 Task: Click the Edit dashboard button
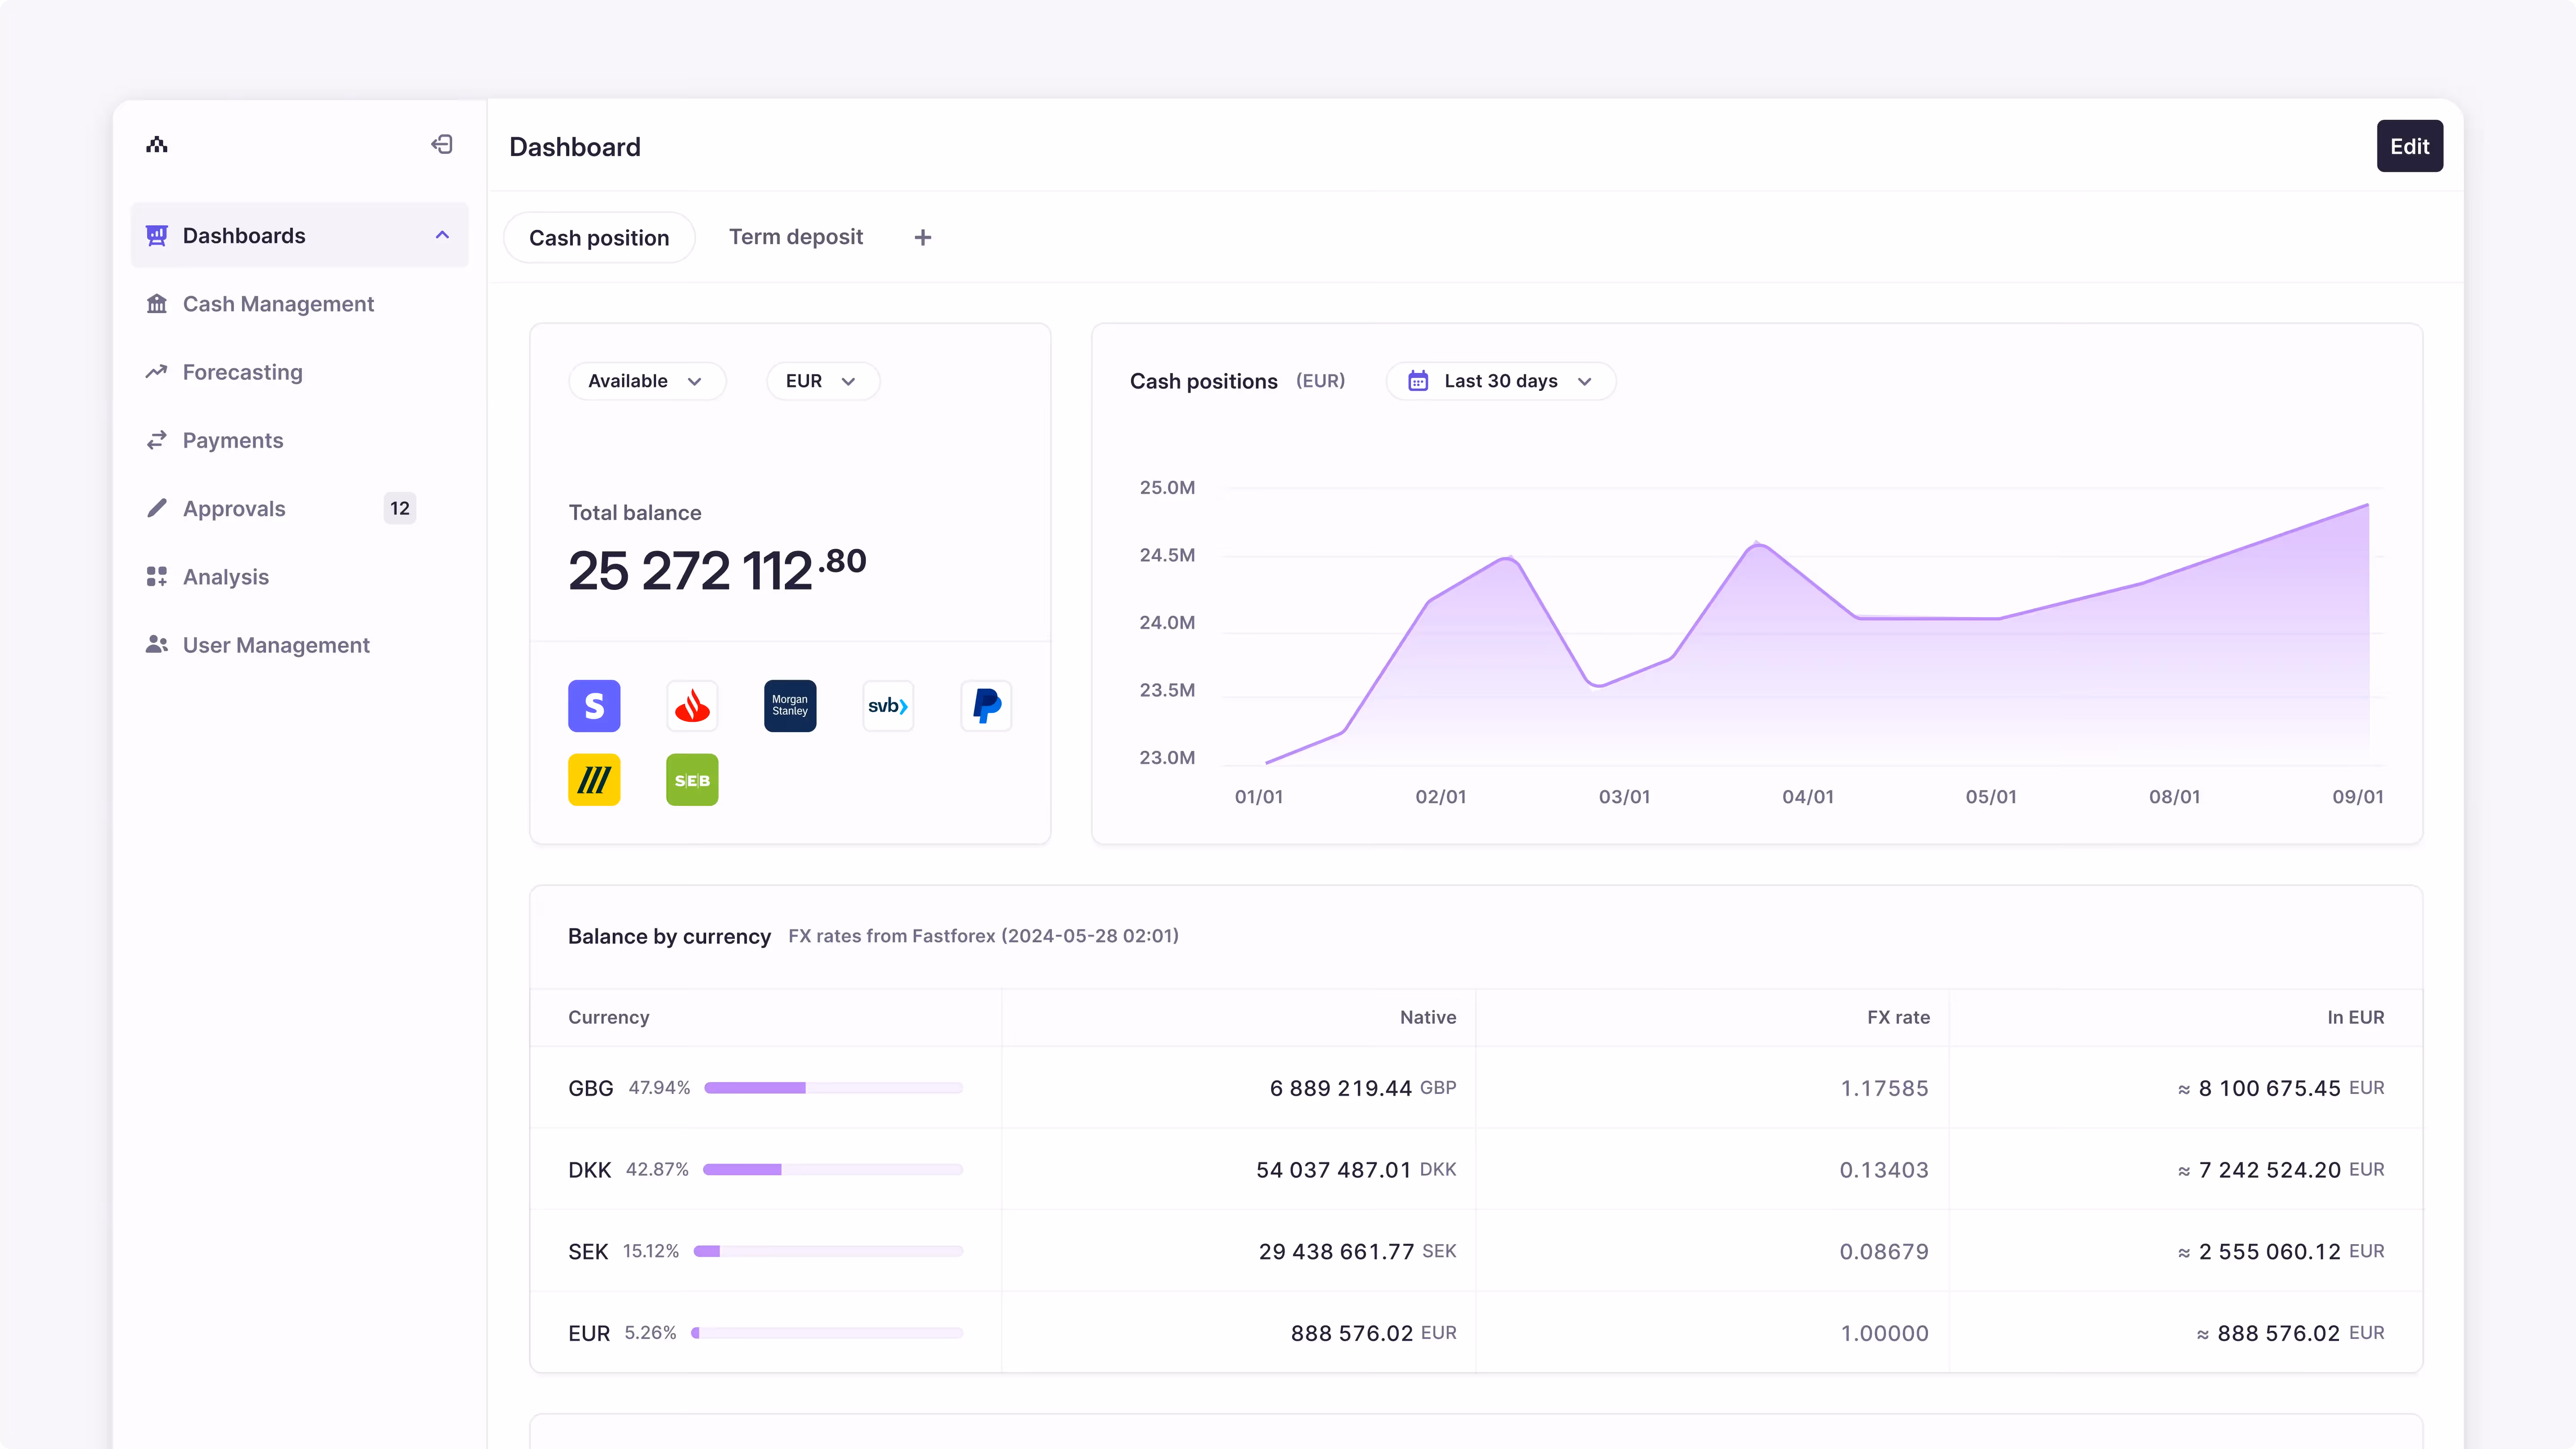click(2409, 146)
